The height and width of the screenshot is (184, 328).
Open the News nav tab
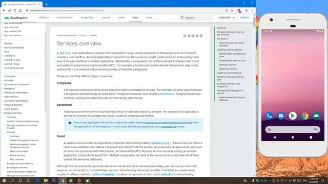[149, 17]
